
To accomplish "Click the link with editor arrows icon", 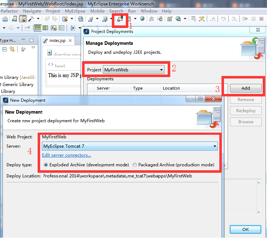I will click(12, 49).
